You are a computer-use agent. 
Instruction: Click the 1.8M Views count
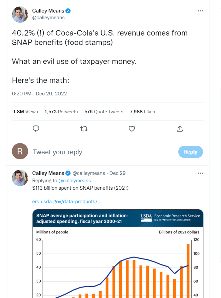point(25,112)
